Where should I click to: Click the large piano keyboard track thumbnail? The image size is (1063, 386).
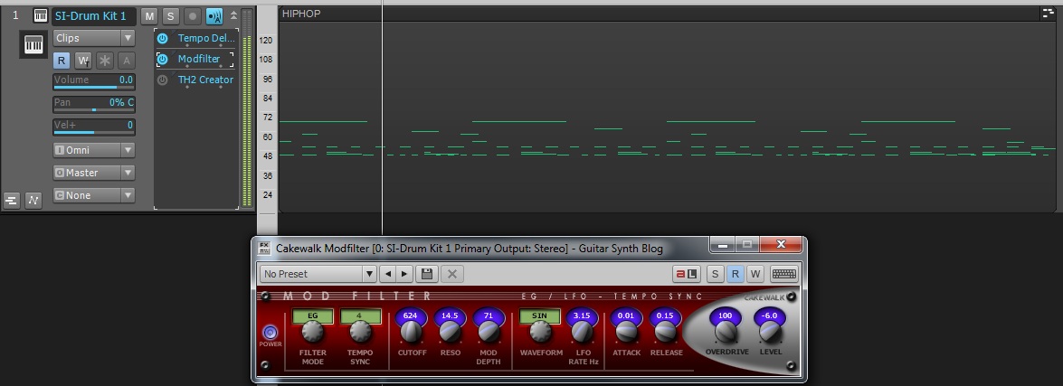[33, 44]
